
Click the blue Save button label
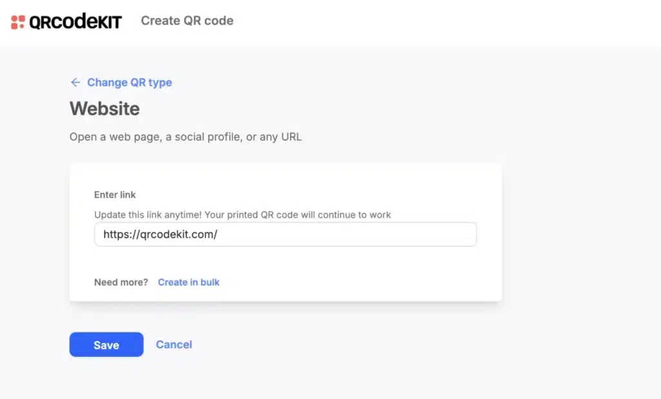click(106, 344)
